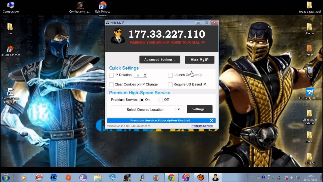
Task: Open Google Chrome from taskbar
Action: coord(171,178)
